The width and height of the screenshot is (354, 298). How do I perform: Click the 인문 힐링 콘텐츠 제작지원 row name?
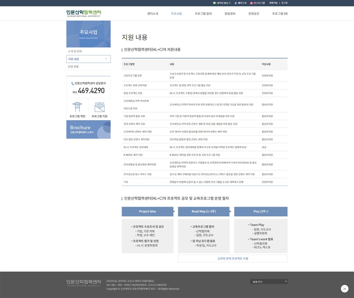pyautogui.click(x=137, y=139)
